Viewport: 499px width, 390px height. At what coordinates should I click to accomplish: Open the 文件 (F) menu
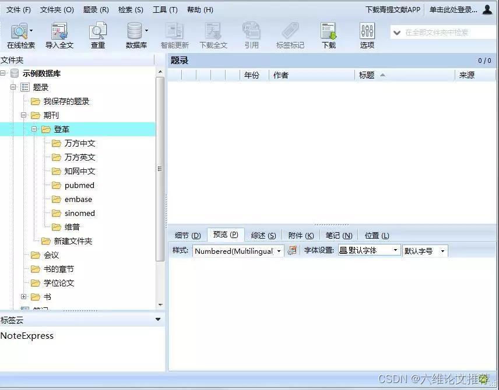coord(19,10)
